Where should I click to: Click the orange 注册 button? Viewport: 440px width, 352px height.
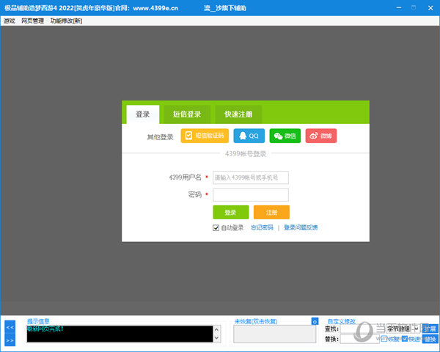(x=271, y=212)
